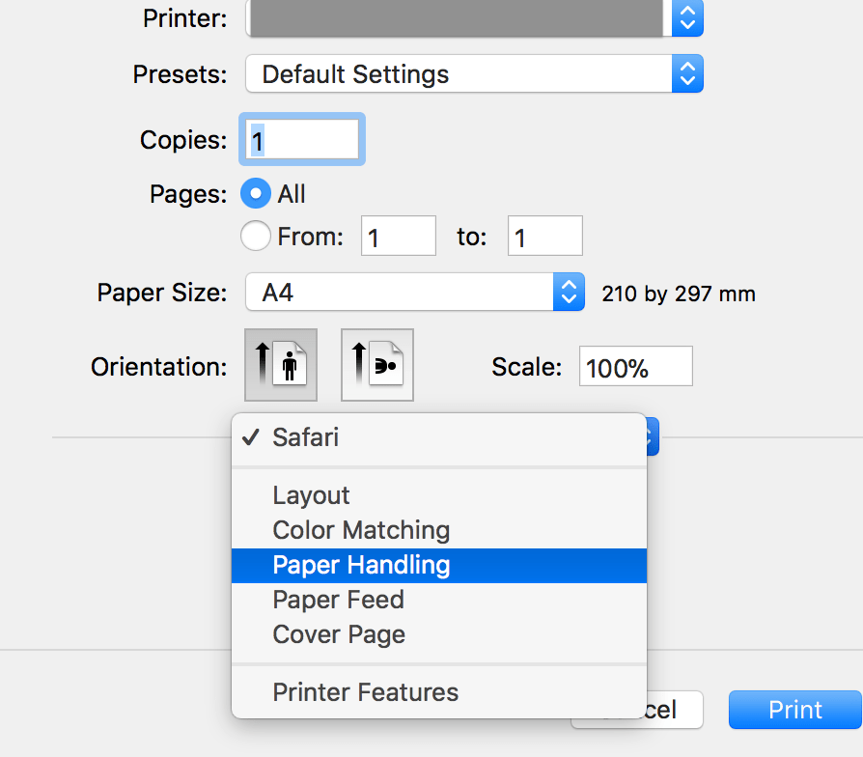Edit the Scale percentage field
863x757 pixels.
[x=635, y=366]
